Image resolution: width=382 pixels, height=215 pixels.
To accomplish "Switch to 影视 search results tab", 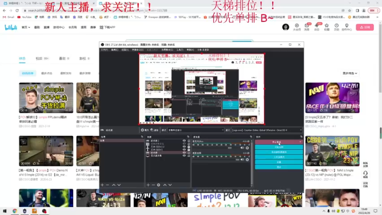I will point(85,58).
